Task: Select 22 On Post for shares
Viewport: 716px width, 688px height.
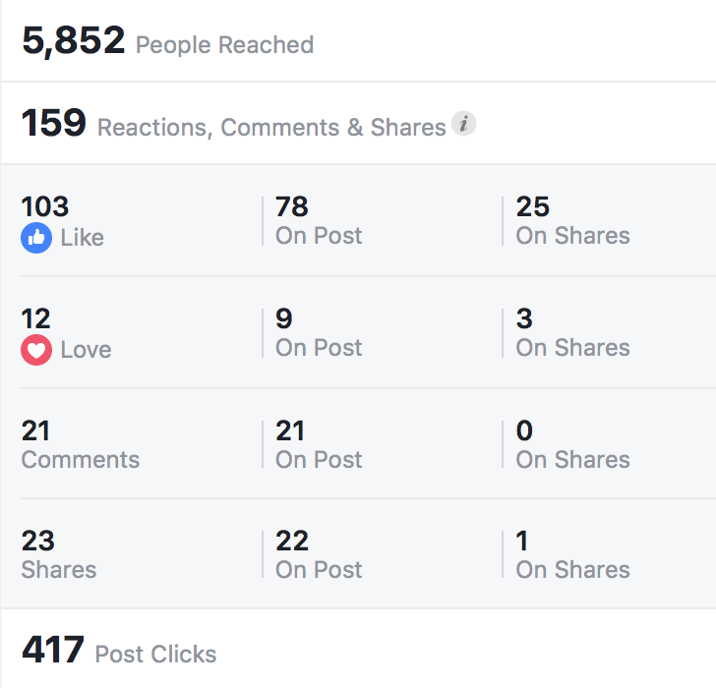Action: click(319, 554)
